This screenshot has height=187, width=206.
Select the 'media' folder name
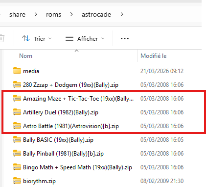[31, 71]
